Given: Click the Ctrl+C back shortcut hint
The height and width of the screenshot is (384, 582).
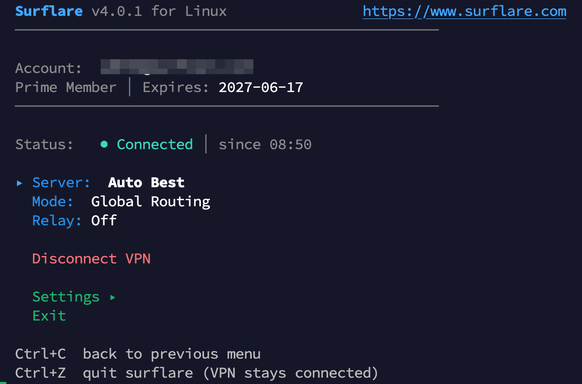Looking at the screenshot, I should click(138, 354).
